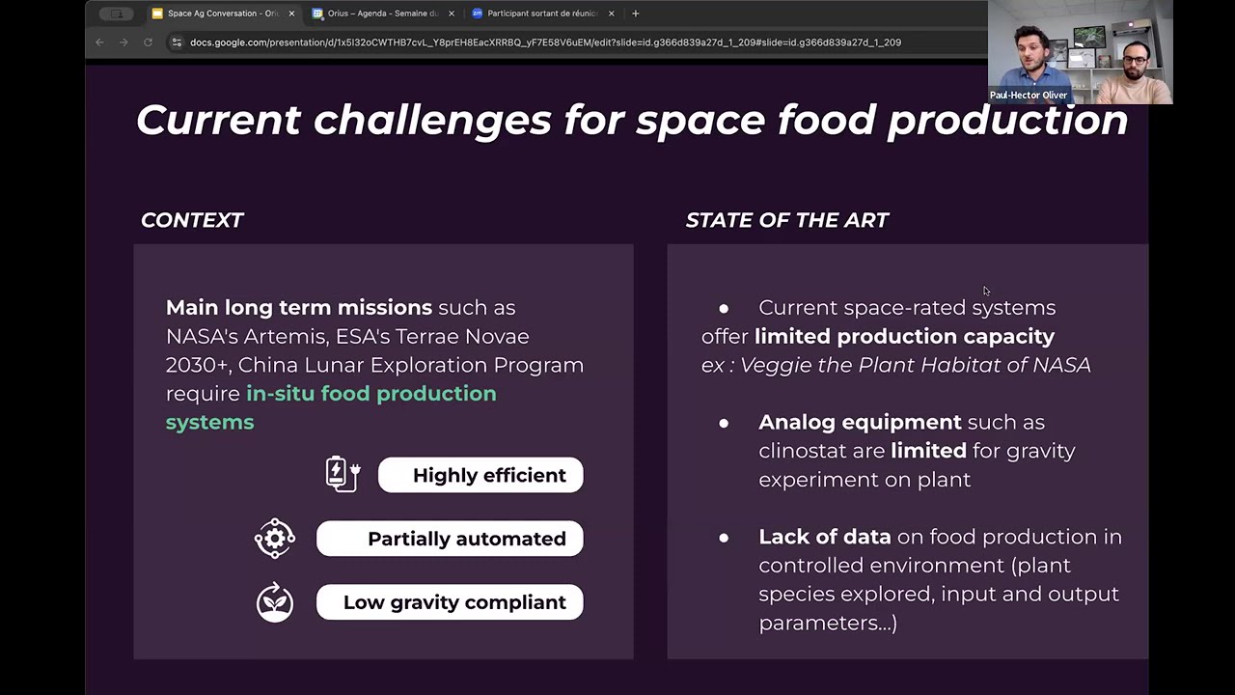The width and height of the screenshot is (1235, 695).
Task: Click the Paul-Hector Oliver name label
Action: [1029, 96]
